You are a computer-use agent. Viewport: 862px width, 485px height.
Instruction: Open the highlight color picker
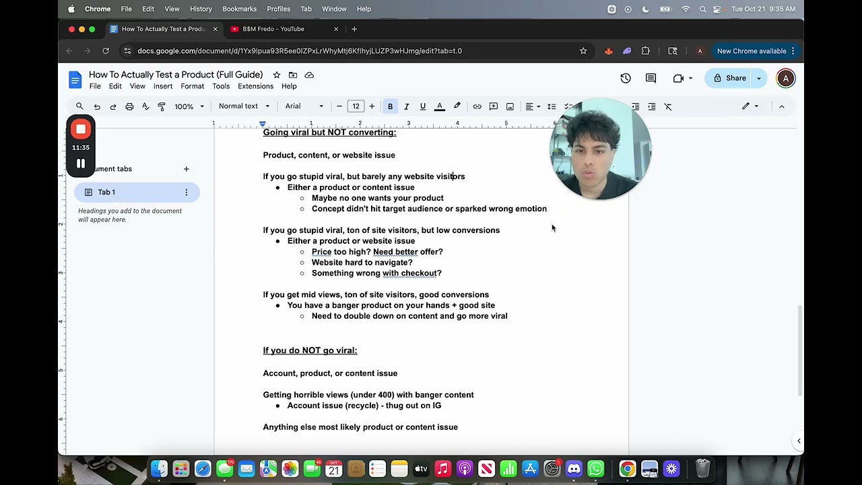coord(457,106)
